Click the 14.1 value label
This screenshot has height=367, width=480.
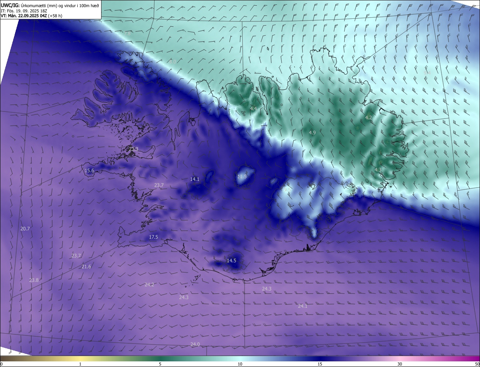point(195,179)
